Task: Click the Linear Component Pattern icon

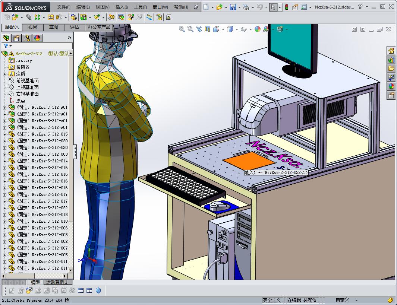Action: pyautogui.click(x=37, y=17)
